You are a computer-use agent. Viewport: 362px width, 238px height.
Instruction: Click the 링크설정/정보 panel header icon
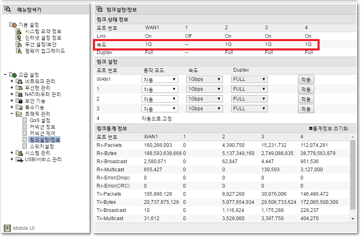[x=99, y=9]
